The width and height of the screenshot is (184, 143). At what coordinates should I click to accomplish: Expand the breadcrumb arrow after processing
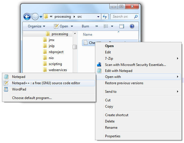point(74,17)
